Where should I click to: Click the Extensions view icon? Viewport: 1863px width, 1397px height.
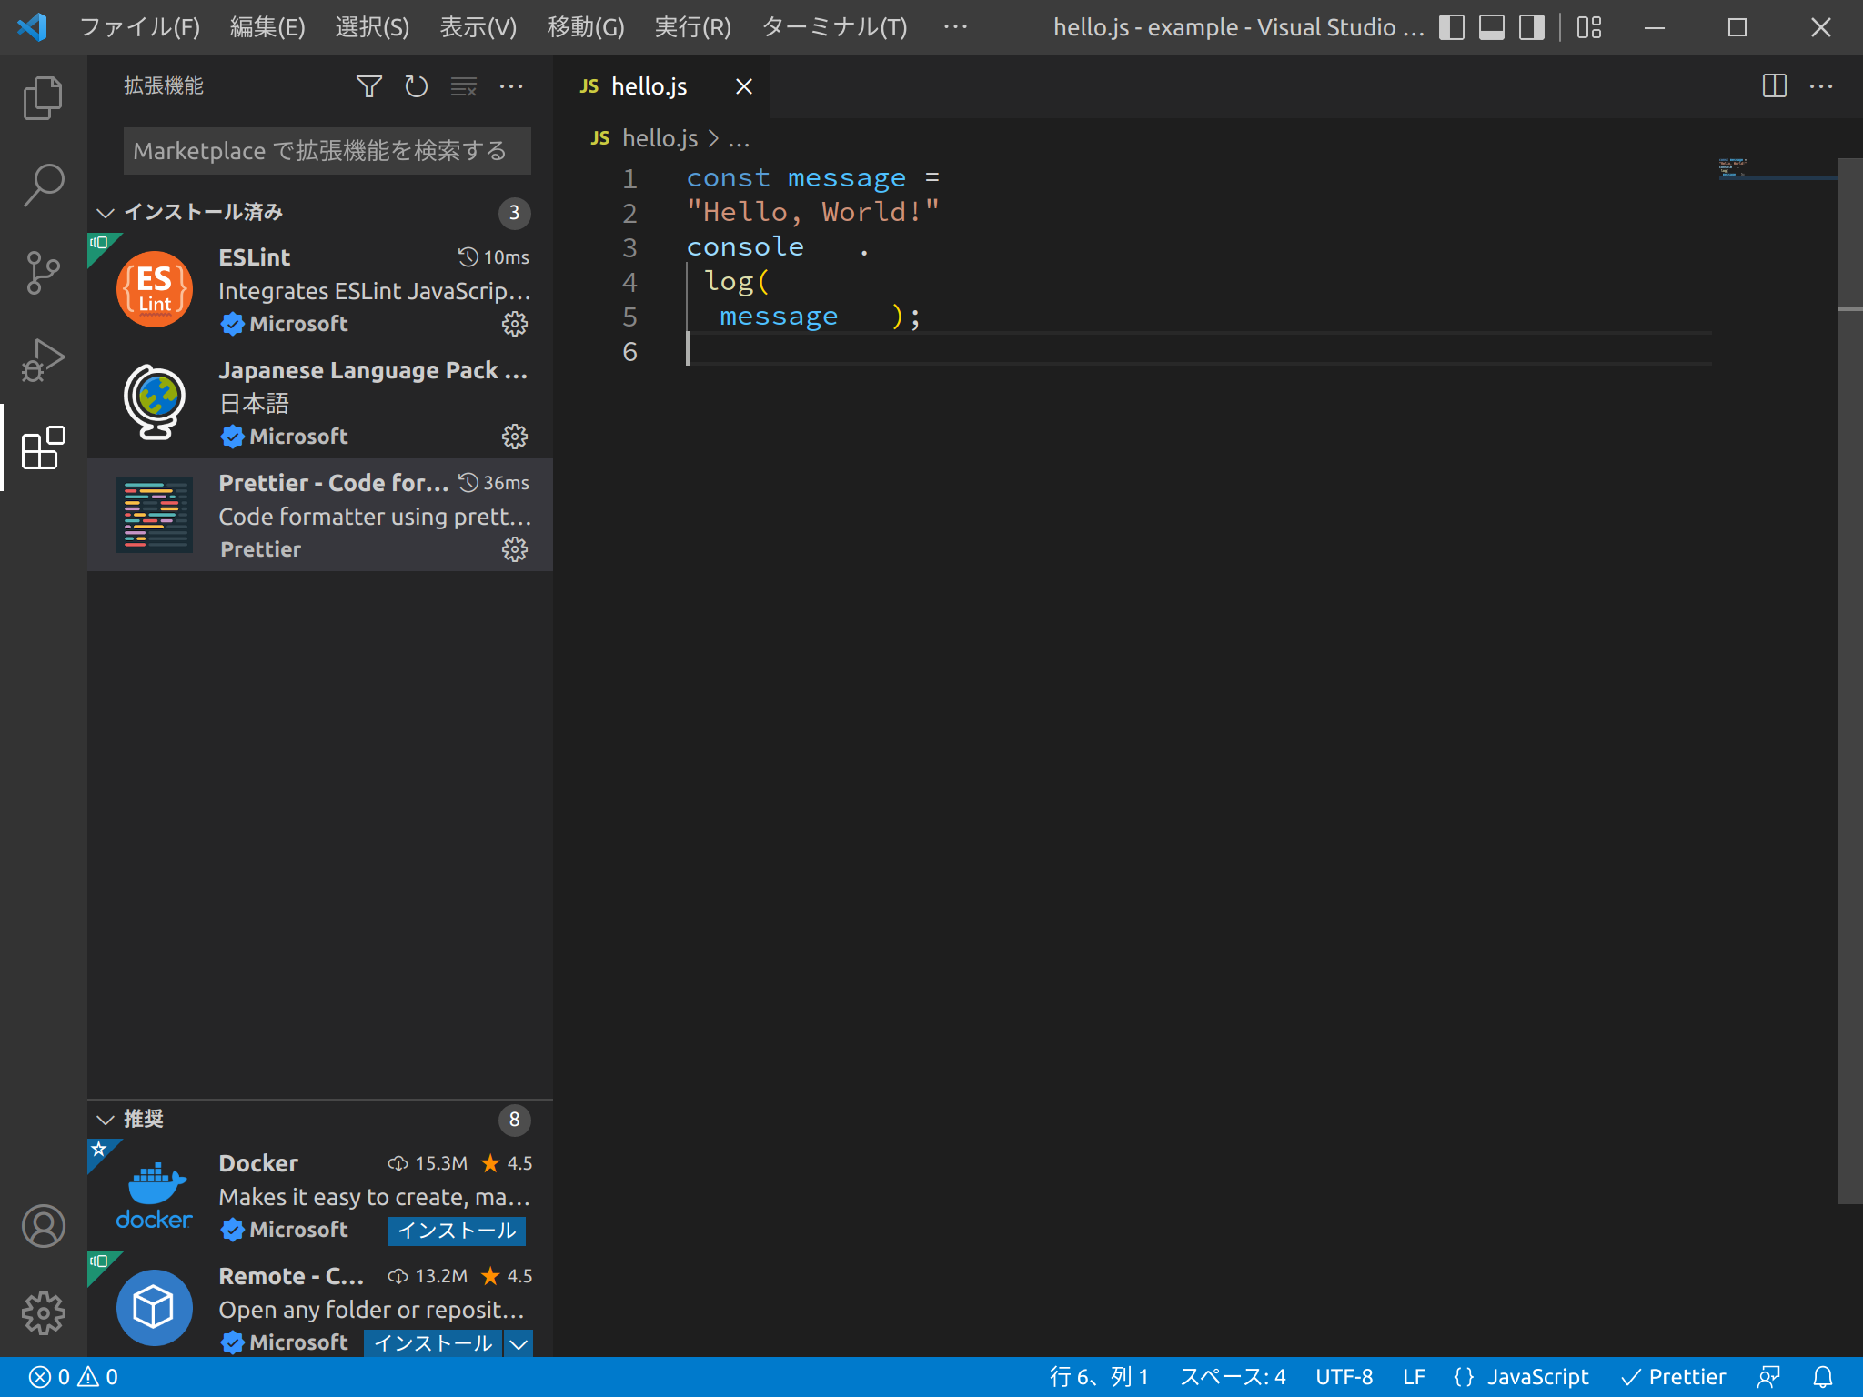coord(43,447)
